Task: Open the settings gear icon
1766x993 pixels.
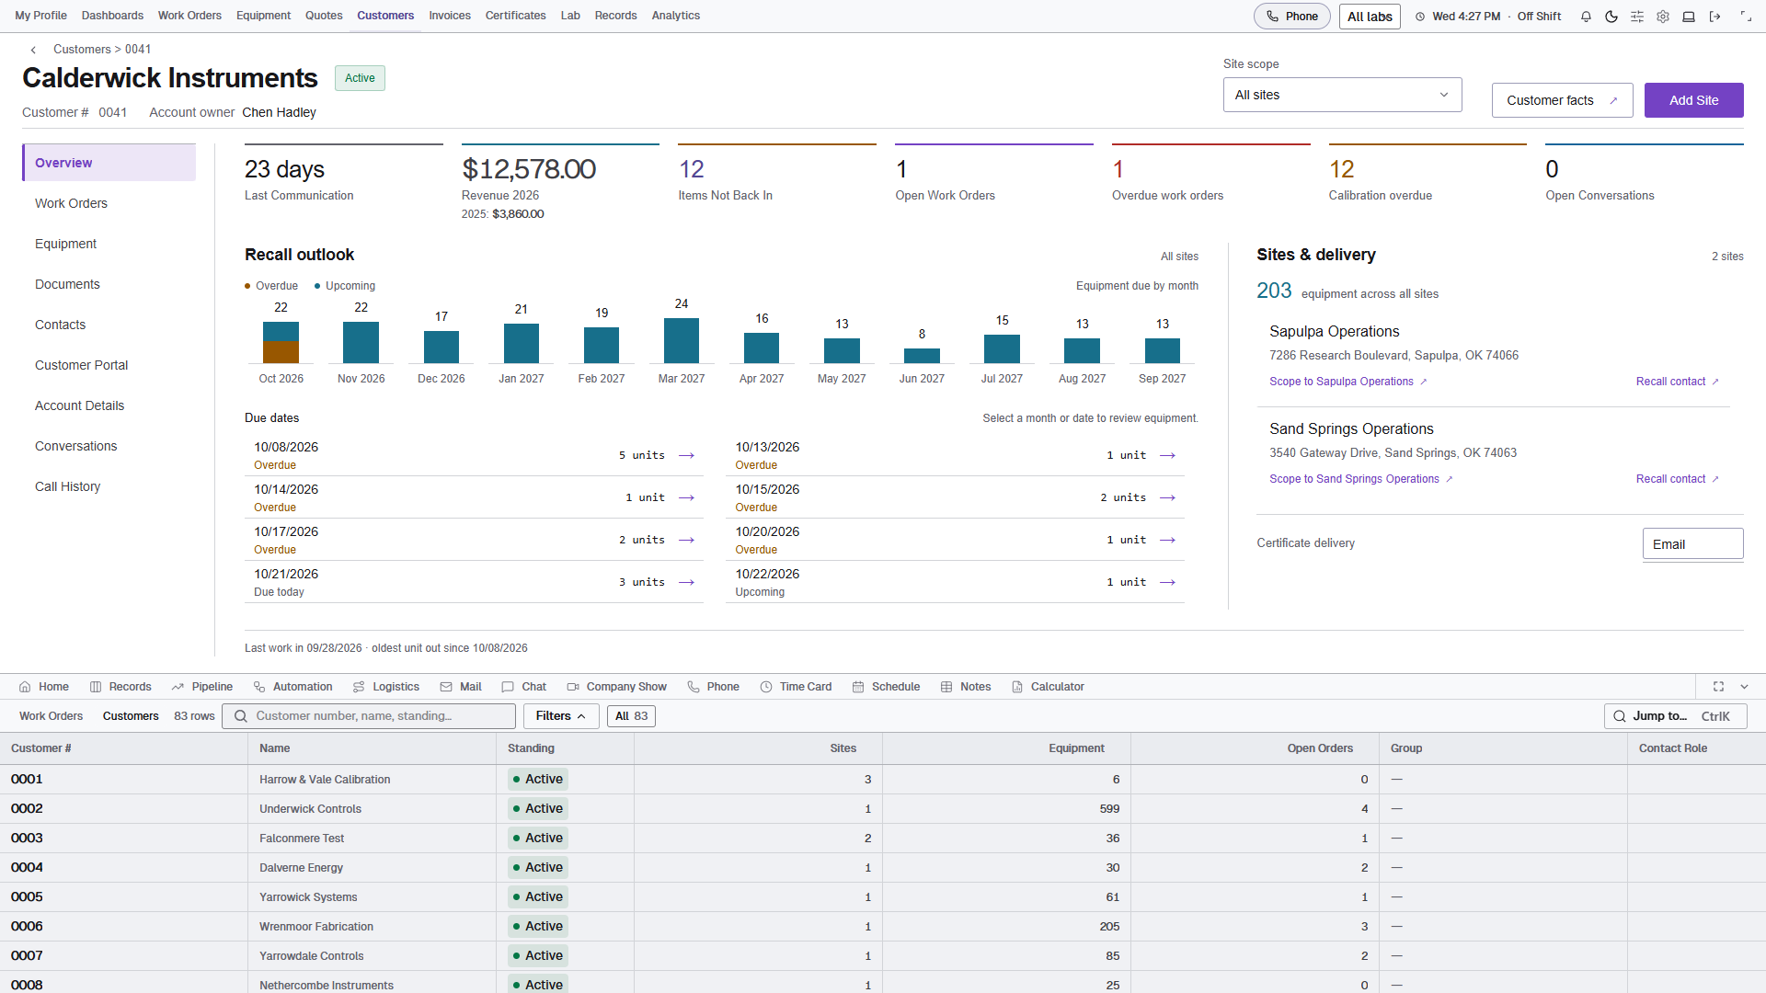Action: click(1663, 17)
